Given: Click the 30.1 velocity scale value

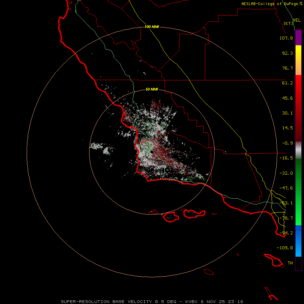Looking at the screenshot, I should click(287, 113).
